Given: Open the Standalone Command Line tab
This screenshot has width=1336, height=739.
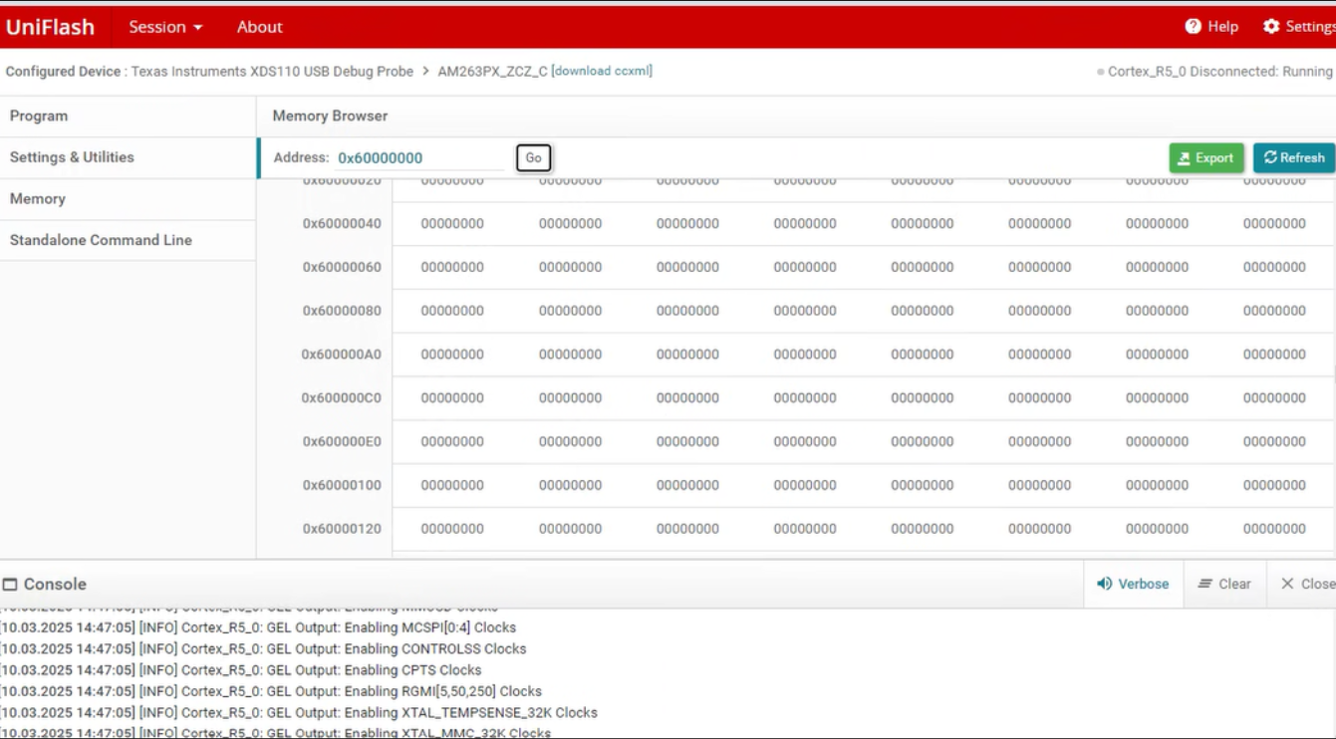Looking at the screenshot, I should click(x=128, y=240).
